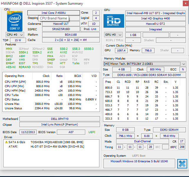Open the GPU #0 selector dropdown
This screenshot has width=189, height=177.
tap(113, 35)
